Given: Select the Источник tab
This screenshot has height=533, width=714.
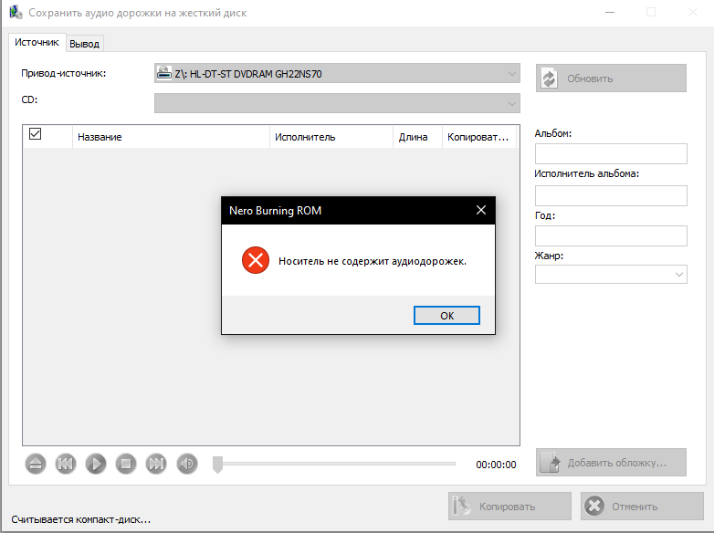Looking at the screenshot, I should 37,42.
